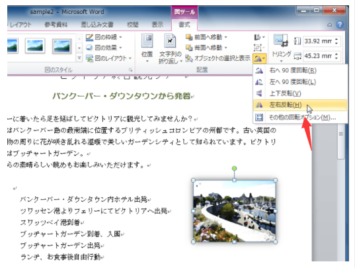Click line スワッツベイ港到着

click(x=50, y=222)
